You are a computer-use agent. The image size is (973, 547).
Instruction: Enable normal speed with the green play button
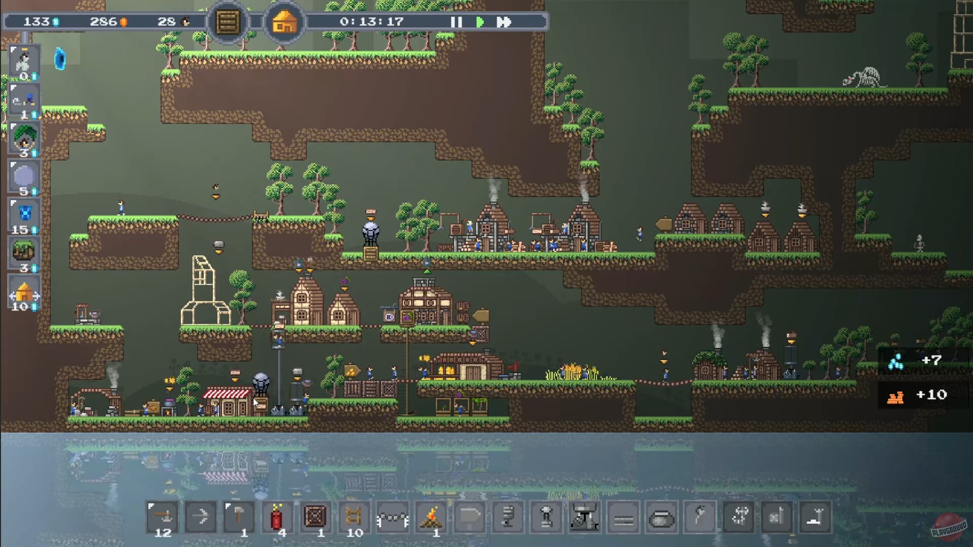479,22
